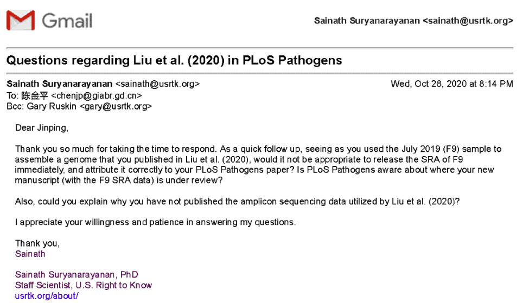Click the sender address below the subject line
Image resolution: width=529 pixels, height=303 pixels.
[158, 84]
